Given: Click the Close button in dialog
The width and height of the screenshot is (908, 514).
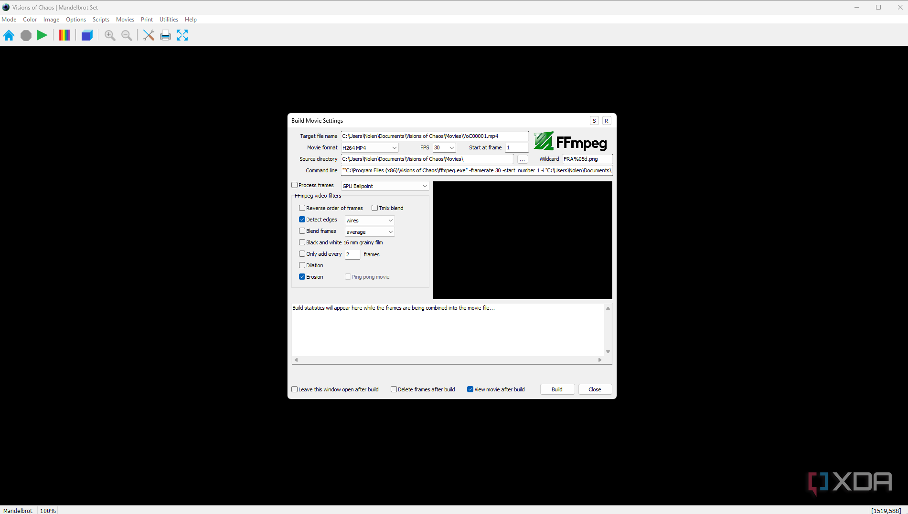Looking at the screenshot, I should click(x=595, y=389).
